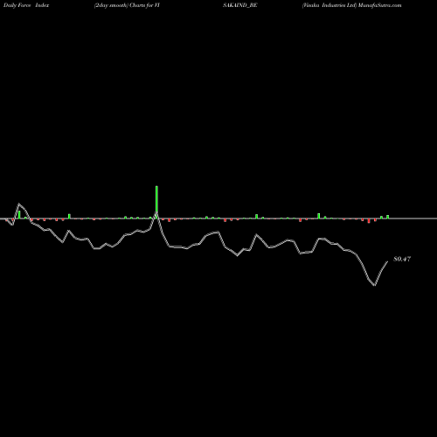Screen dimensions: 437x437
Task: Click the '80.47' value label
Action: tap(402, 259)
